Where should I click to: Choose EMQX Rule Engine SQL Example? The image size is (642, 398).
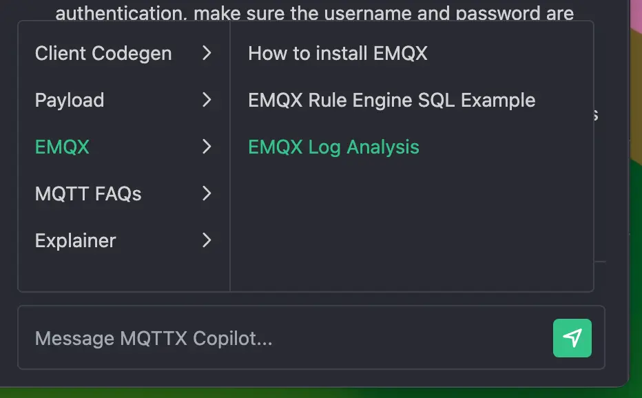tap(391, 100)
